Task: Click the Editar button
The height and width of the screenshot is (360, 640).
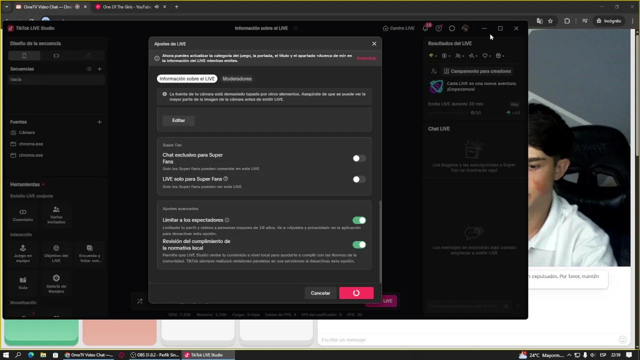Action: pos(178,120)
